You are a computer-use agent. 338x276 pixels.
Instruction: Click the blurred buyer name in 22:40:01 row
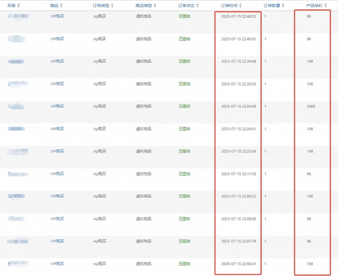click(16, 39)
